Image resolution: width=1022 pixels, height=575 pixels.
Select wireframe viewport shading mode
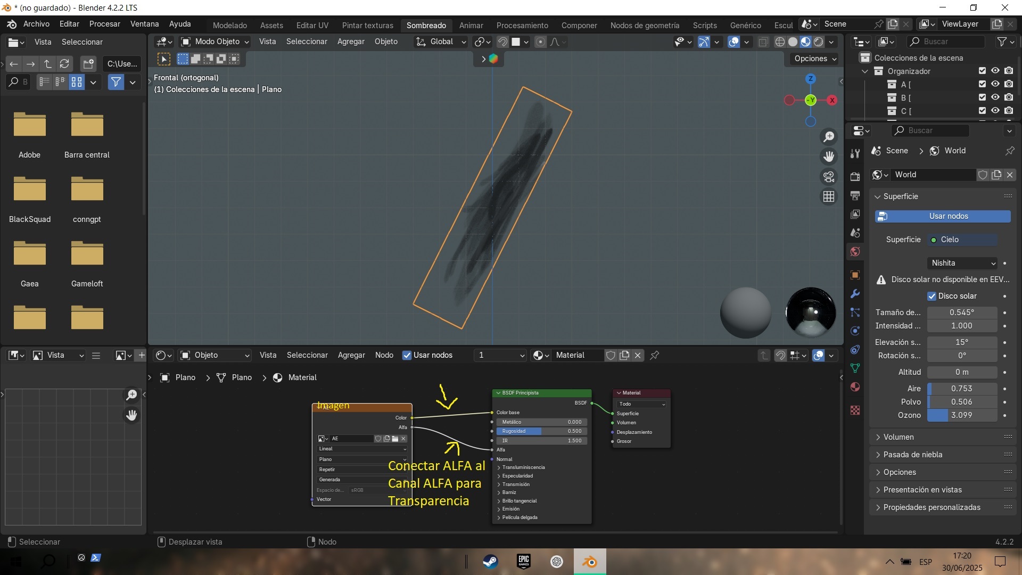click(780, 42)
